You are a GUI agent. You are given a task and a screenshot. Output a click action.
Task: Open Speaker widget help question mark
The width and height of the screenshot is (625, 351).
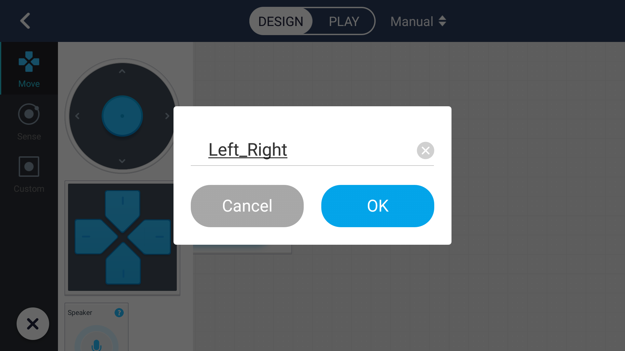(x=119, y=313)
